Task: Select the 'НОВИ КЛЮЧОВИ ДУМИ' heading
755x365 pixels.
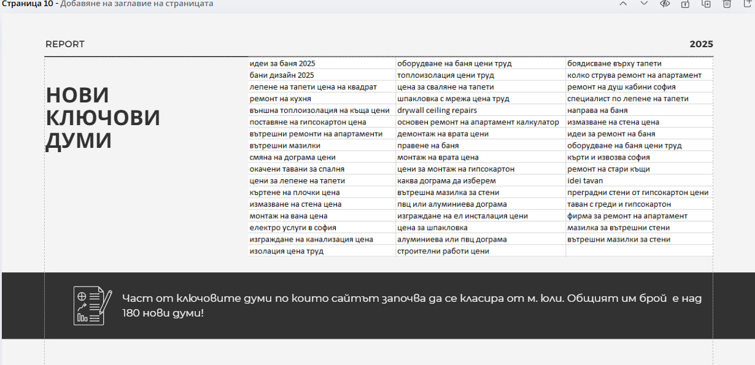Action: (103, 118)
